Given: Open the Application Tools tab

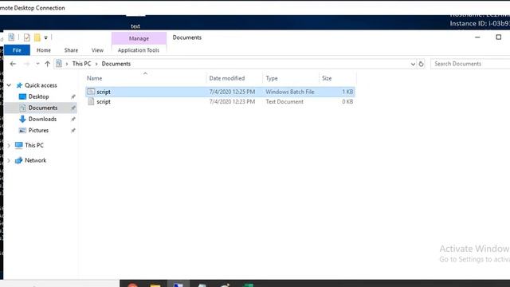Looking at the screenshot, I should click(x=139, y=50).
